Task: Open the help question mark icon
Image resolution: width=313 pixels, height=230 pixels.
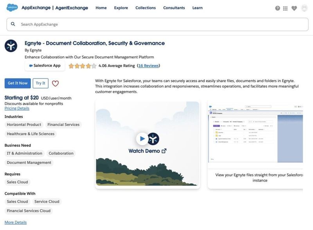Action: pyautogui.click(x=277, y=8)
